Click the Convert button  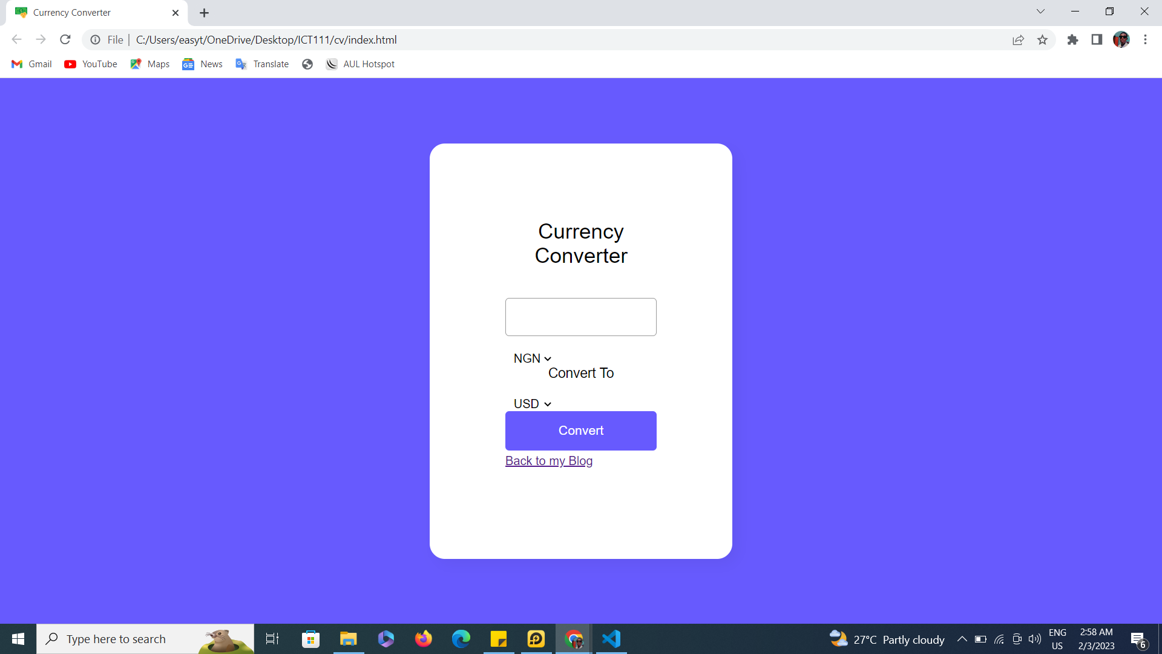581,431
